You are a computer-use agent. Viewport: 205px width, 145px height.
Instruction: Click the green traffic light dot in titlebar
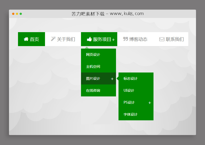tap(21, 14)
